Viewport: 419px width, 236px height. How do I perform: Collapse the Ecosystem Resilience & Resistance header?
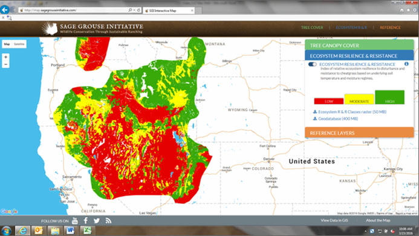point(359,56)
